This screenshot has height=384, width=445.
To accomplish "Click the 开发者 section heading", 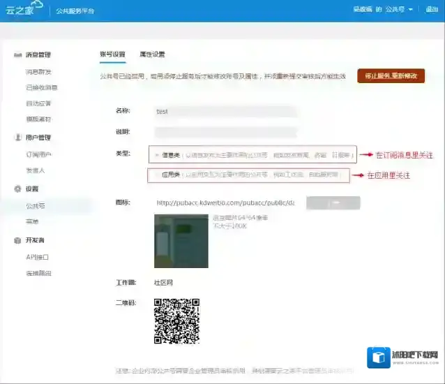I will click(35, 240).
